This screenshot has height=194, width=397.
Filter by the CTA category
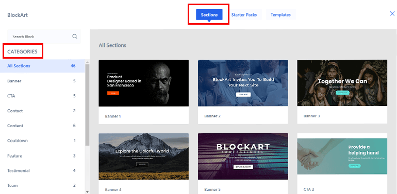pyautogui.click(x=42, y=96)
